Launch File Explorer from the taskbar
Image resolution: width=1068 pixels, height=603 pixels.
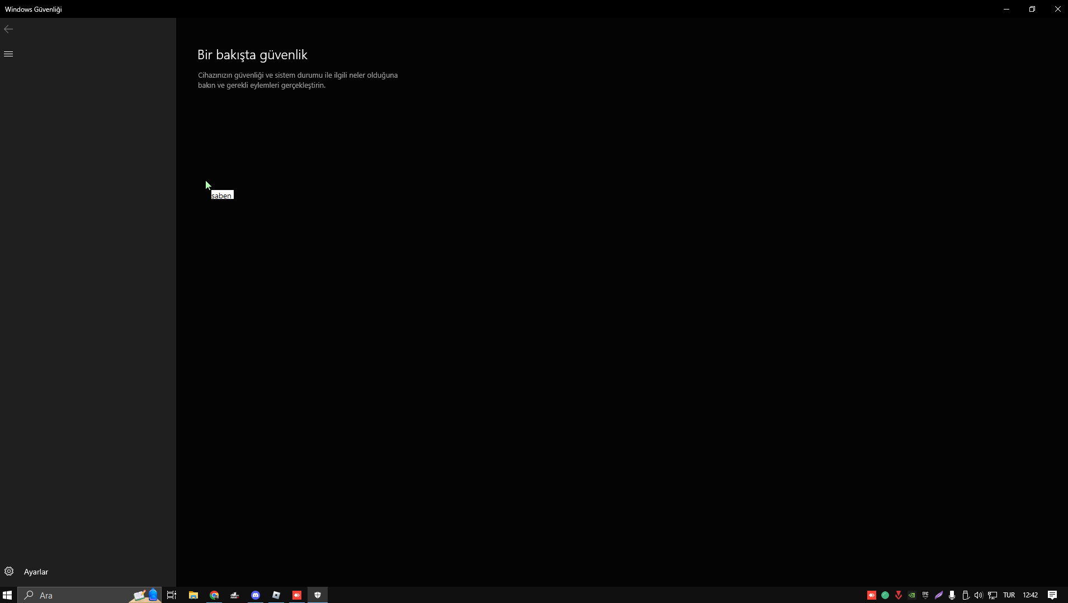coord(193,595)
